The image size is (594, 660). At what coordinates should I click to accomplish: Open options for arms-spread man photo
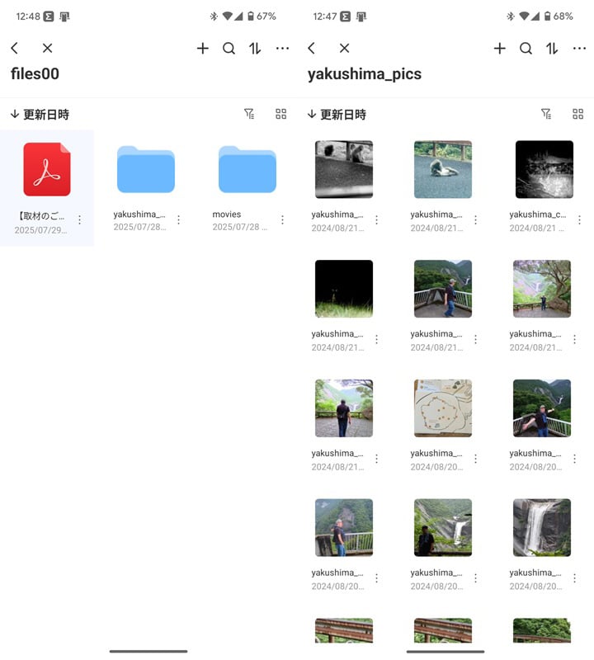point(574,459)
